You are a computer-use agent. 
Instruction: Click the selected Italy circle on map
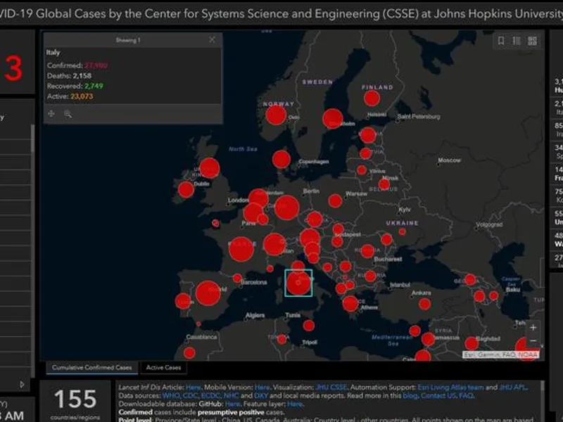(298, 283)
